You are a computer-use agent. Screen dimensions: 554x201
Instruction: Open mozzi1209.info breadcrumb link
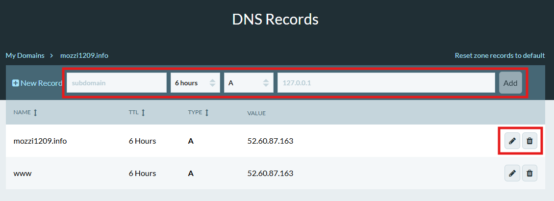point(84,55)
